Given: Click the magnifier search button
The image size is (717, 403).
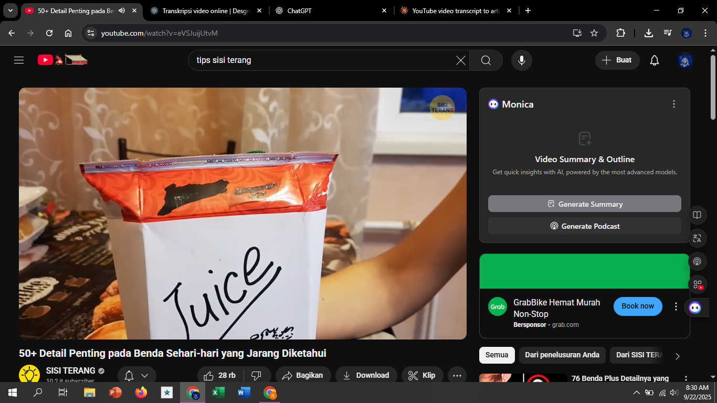Looking at the screenshot, I should coord(486,60).
